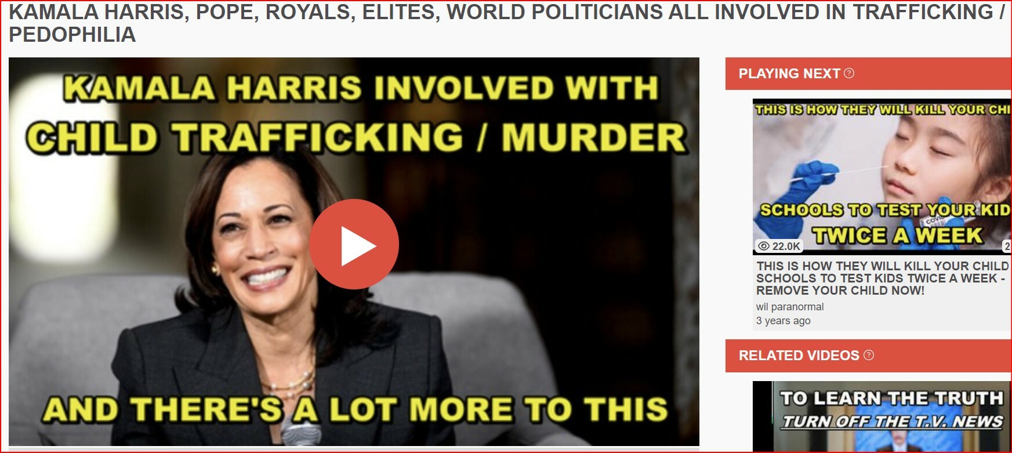Open the Playing Next video thumbnail

[882, 176]
